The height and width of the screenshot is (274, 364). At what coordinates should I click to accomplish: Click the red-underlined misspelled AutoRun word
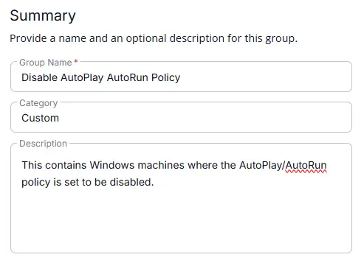[x=306, y=165]
